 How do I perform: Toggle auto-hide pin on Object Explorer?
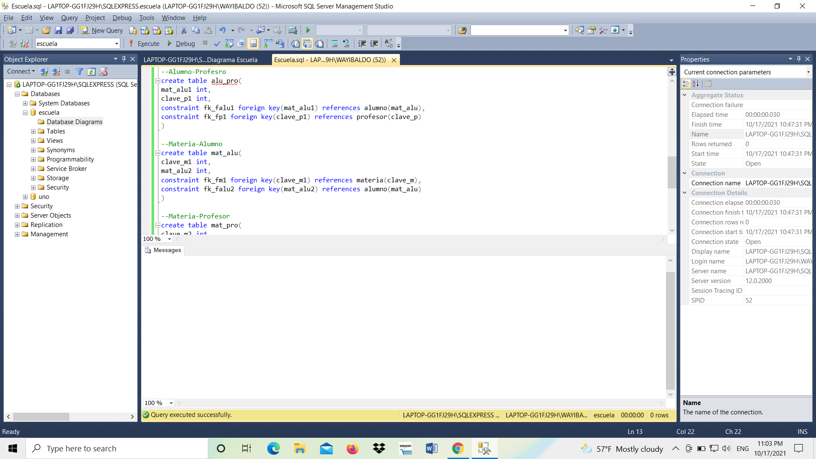click(124, 59)
